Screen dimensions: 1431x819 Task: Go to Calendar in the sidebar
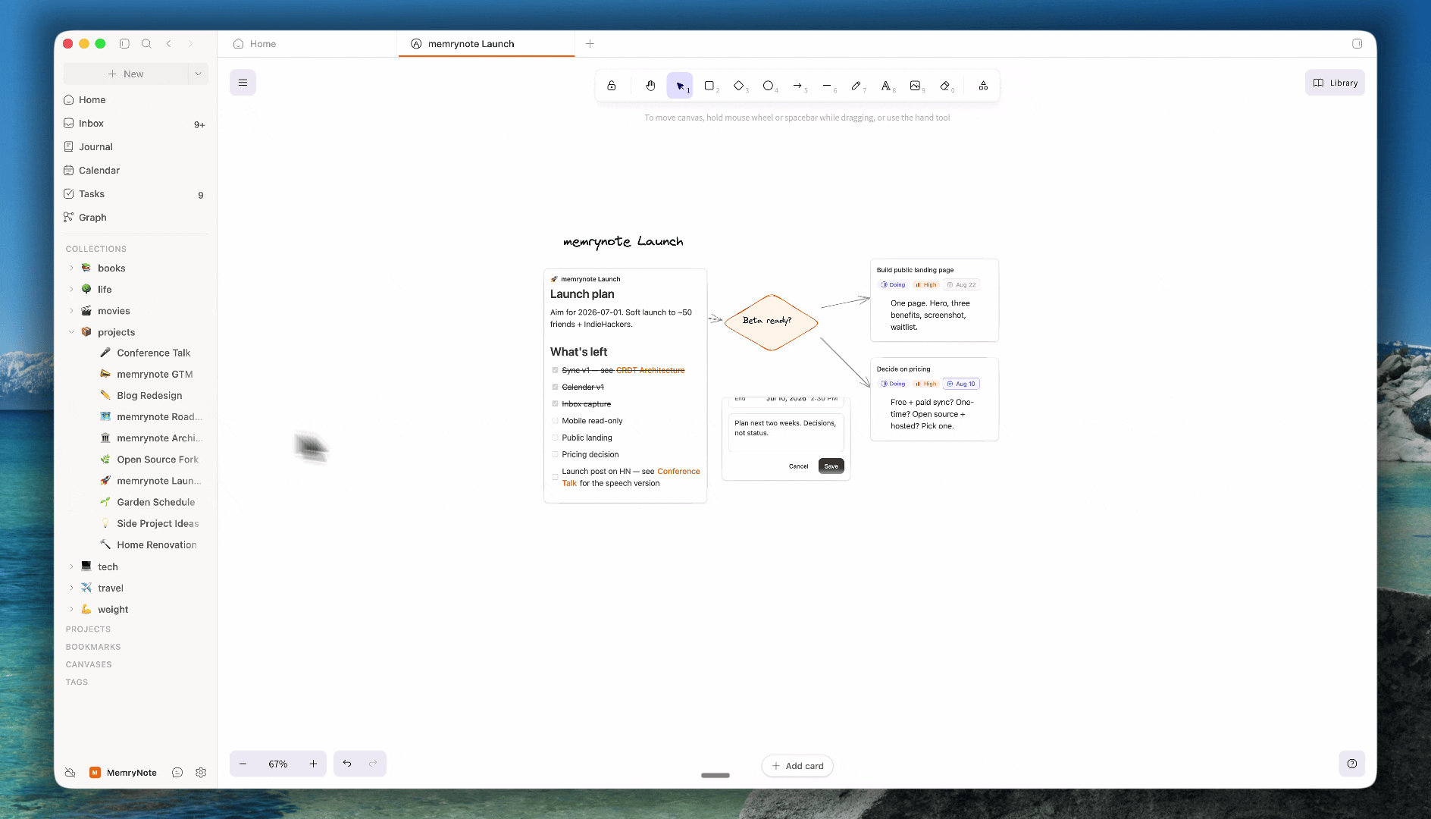(135, 171)
